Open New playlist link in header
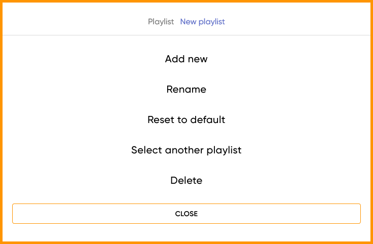Image resolution: width=373 pixels, height=244 pixels. coord(202,22)
